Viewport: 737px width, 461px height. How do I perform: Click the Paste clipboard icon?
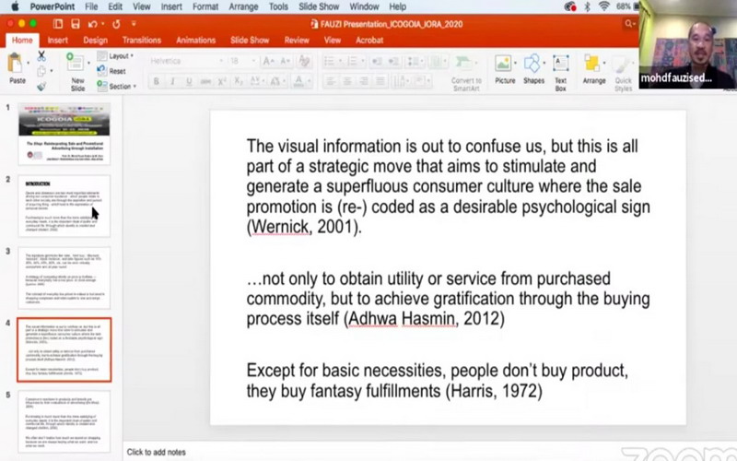(17, 65)
